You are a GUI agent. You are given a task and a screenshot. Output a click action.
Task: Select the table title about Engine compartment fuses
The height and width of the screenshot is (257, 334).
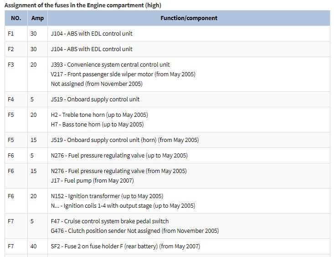[83, 5]
